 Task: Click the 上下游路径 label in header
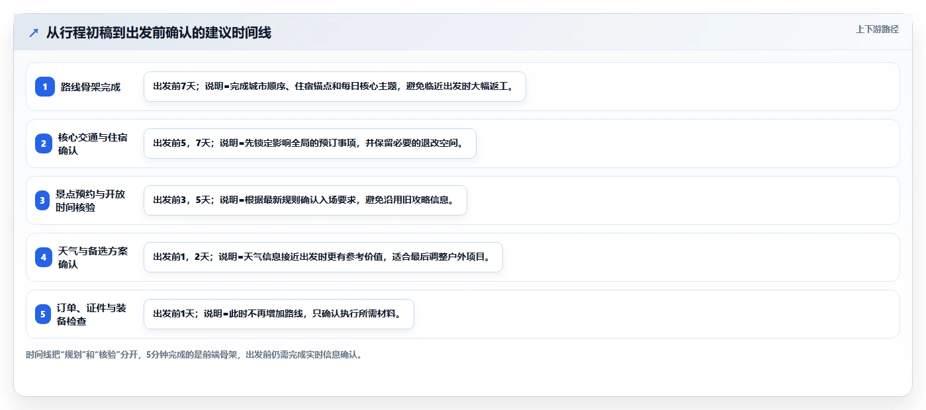[x=877, y=29]
